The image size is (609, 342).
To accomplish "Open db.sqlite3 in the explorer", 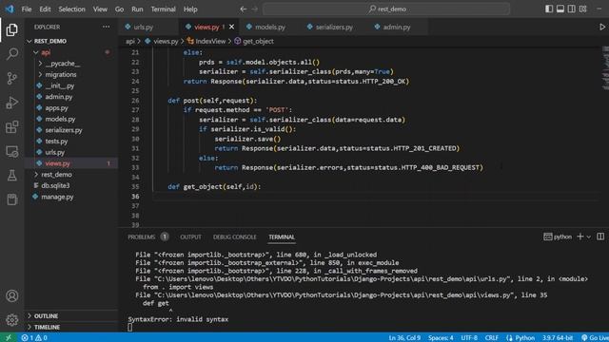I will coord(71,185).
